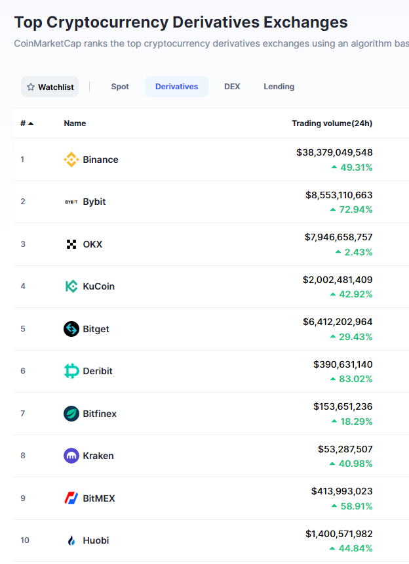Screen dimensions: 409x564
Task: Click the star icon in Watchlist button
Action: [x=31, y=87]
